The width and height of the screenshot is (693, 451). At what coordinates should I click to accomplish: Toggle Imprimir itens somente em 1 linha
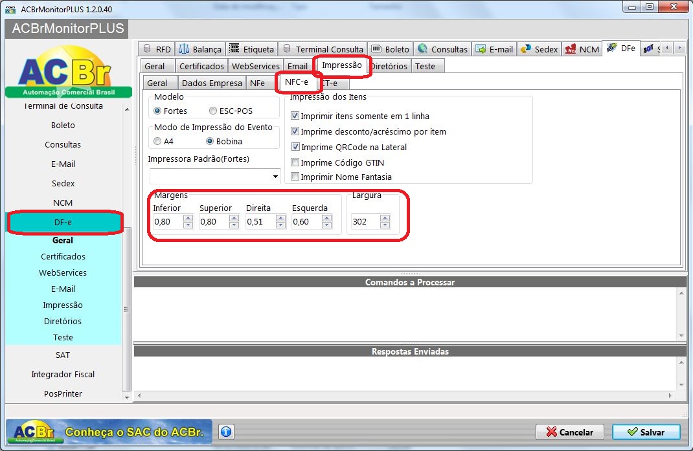295,116
